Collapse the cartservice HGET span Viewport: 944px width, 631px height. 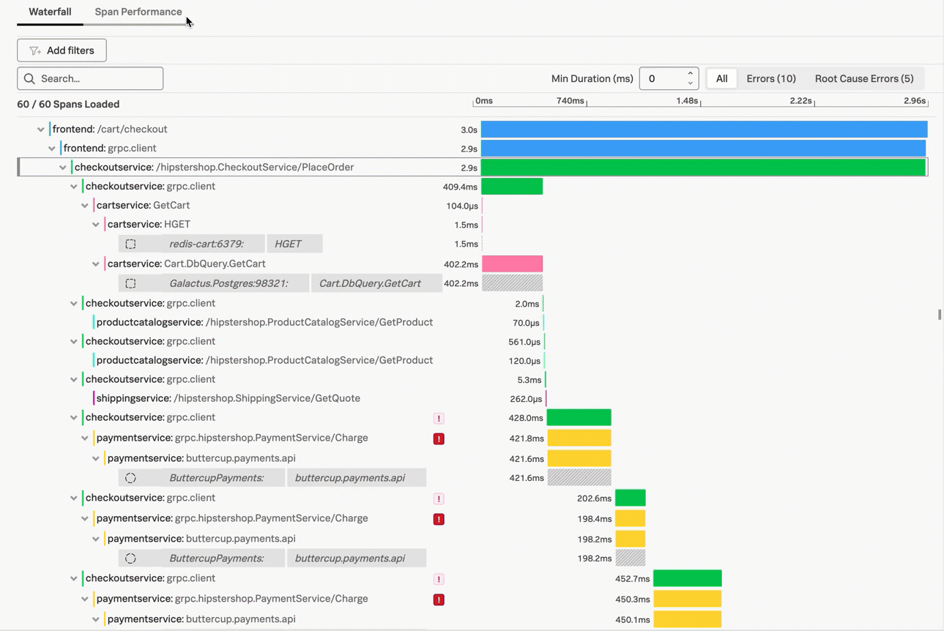tap(96, 225)
